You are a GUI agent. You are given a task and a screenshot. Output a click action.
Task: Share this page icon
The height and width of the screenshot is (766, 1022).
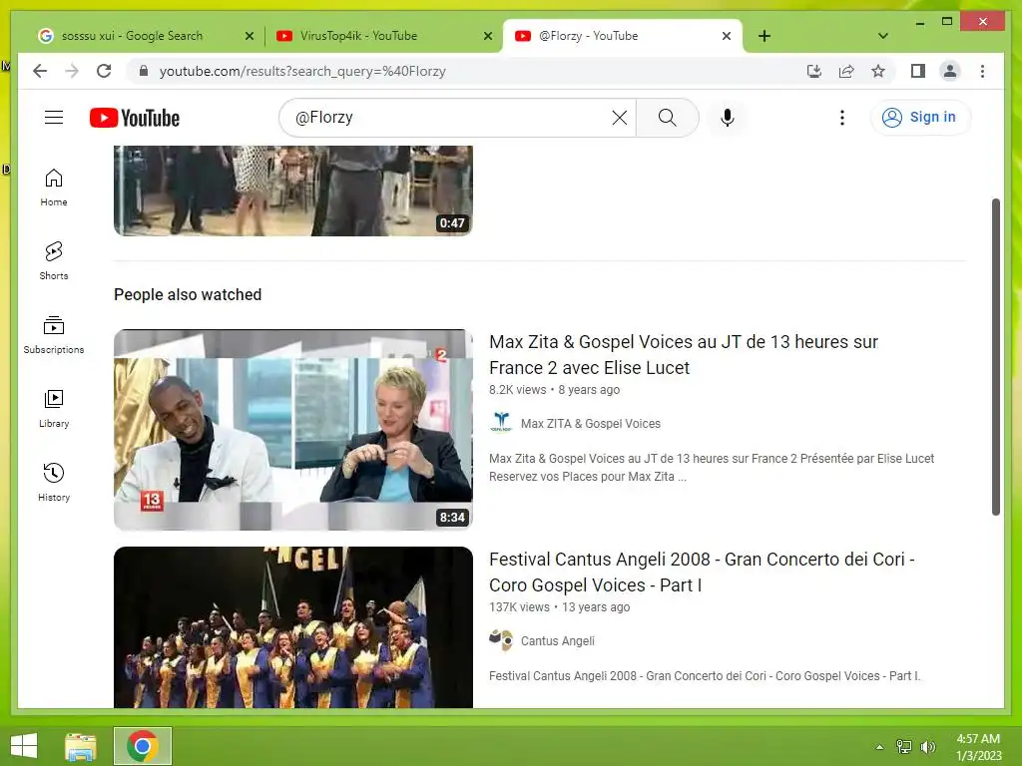[846, 71]
